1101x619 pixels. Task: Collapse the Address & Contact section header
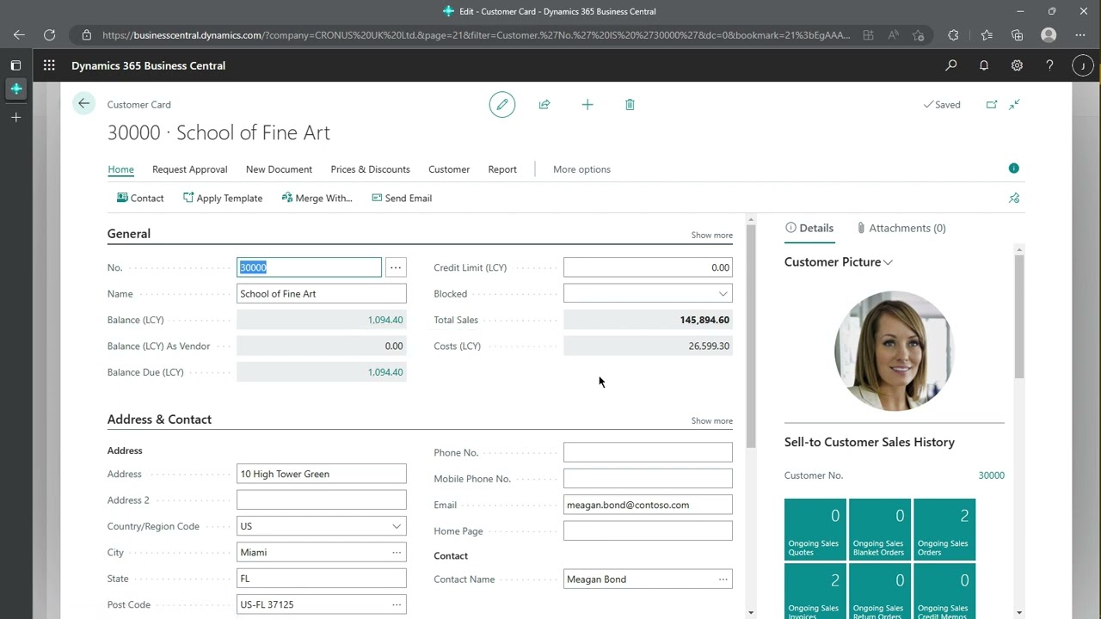coord(159,420)
